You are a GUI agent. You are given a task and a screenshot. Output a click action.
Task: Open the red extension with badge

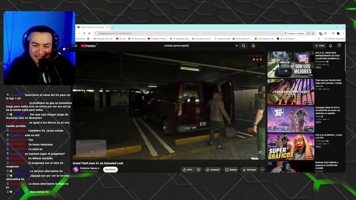tap(320, 33)
